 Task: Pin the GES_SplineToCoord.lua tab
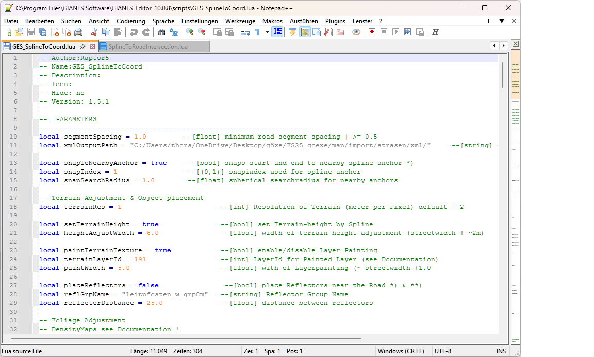[83, 46]
